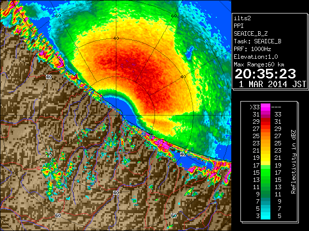Click the 'Reflectivity in dBZ' legend title
Image resolution: width=309 pixels, height=231 pixels.
pyautogui.click(x=294, y=162)
